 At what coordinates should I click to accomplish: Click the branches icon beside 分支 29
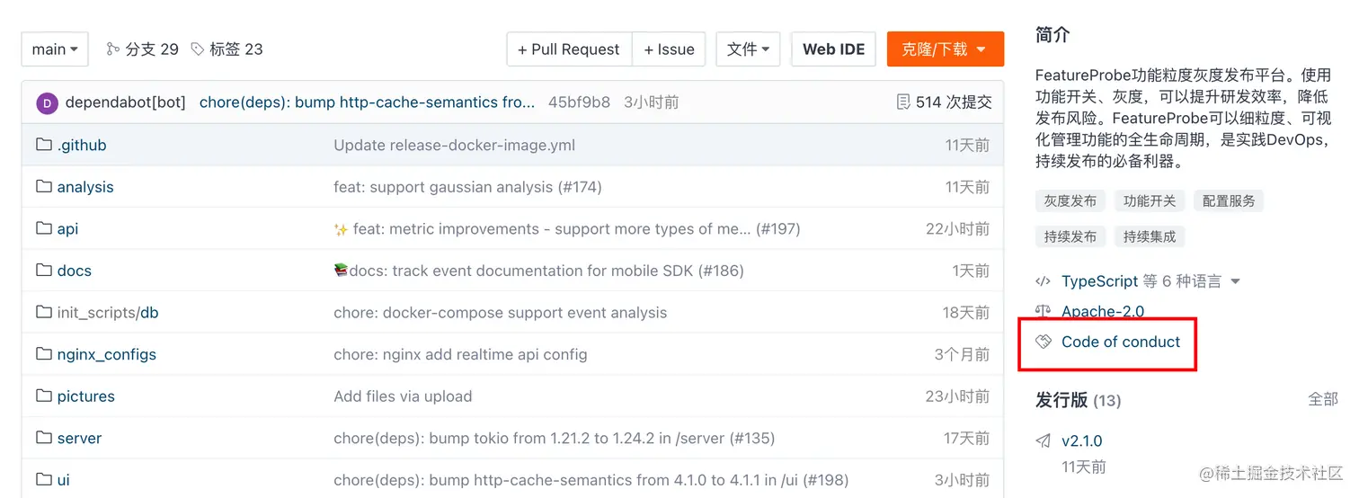pyautogui.click(x=112, y=49)
